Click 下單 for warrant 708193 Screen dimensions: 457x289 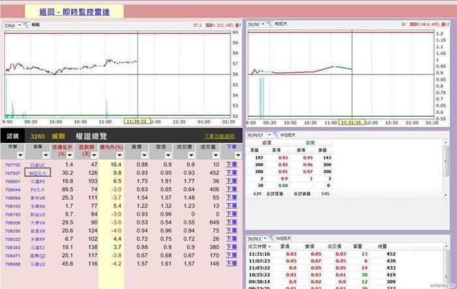[x=232, y=214]
